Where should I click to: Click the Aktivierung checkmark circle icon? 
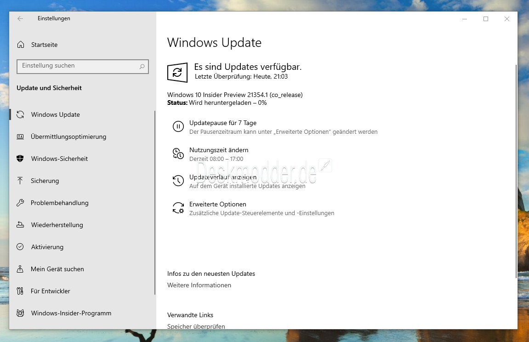(x=20, y=247)
